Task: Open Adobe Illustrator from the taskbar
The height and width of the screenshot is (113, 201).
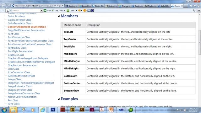Action: coord(82,110)
